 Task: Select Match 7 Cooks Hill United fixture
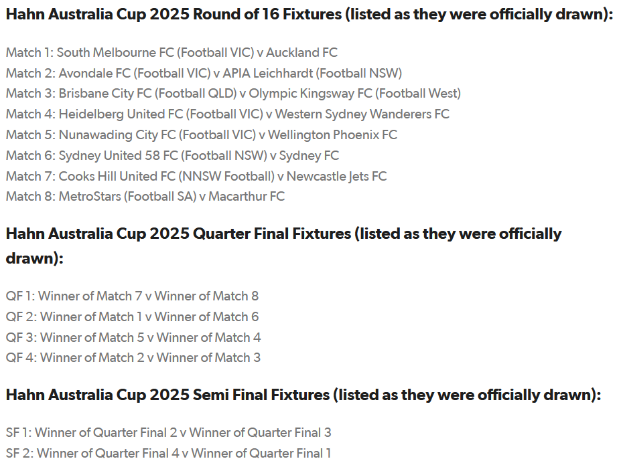(x=196, y=176)
